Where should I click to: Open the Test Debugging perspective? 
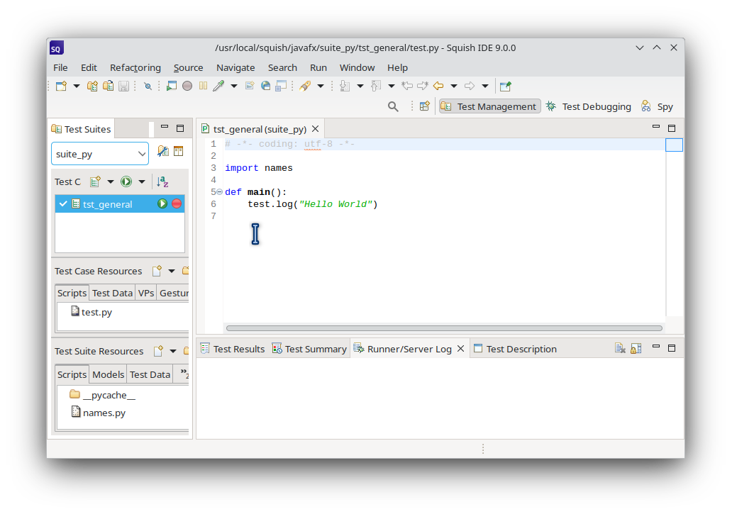(596, 106)
